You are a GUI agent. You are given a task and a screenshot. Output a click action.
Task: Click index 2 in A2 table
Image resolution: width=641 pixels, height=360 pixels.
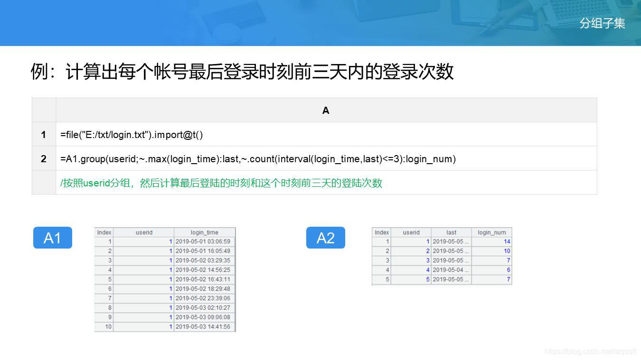pyautogui.click(x=381, y=251)
